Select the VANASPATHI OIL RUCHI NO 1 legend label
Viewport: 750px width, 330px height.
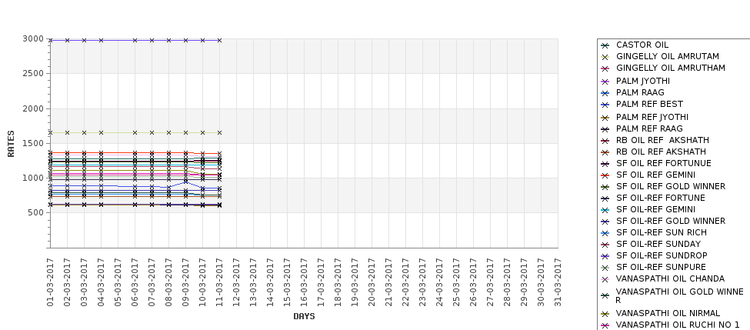click(678, 325)
